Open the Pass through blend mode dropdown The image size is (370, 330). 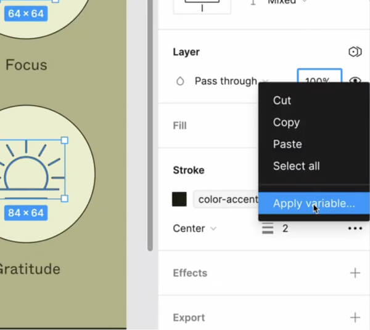point(226,81)
